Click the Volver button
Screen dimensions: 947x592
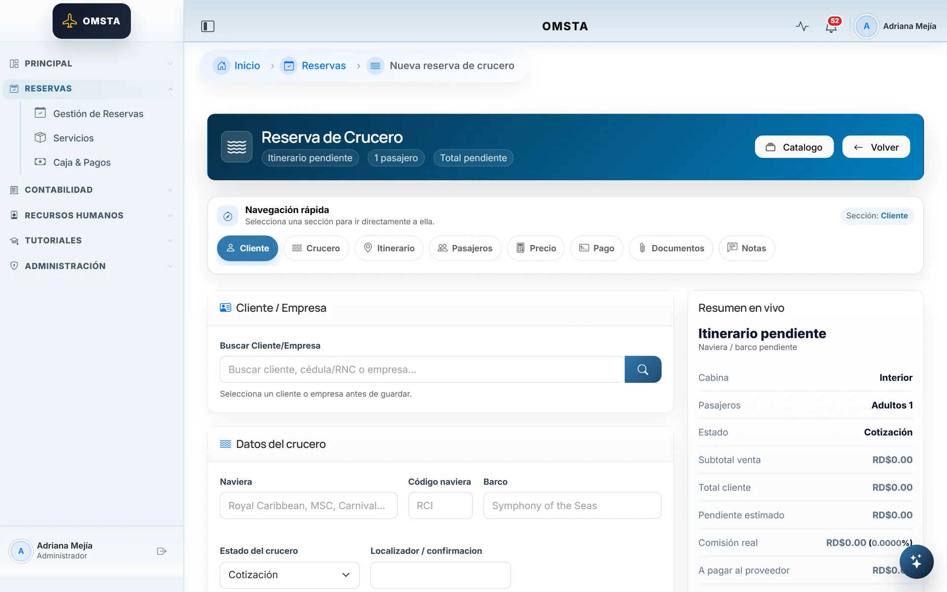876,147
